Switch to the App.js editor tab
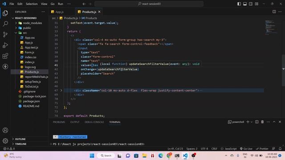Image resolution: width=285 pixels, height=160 pixels. point(59,12)
